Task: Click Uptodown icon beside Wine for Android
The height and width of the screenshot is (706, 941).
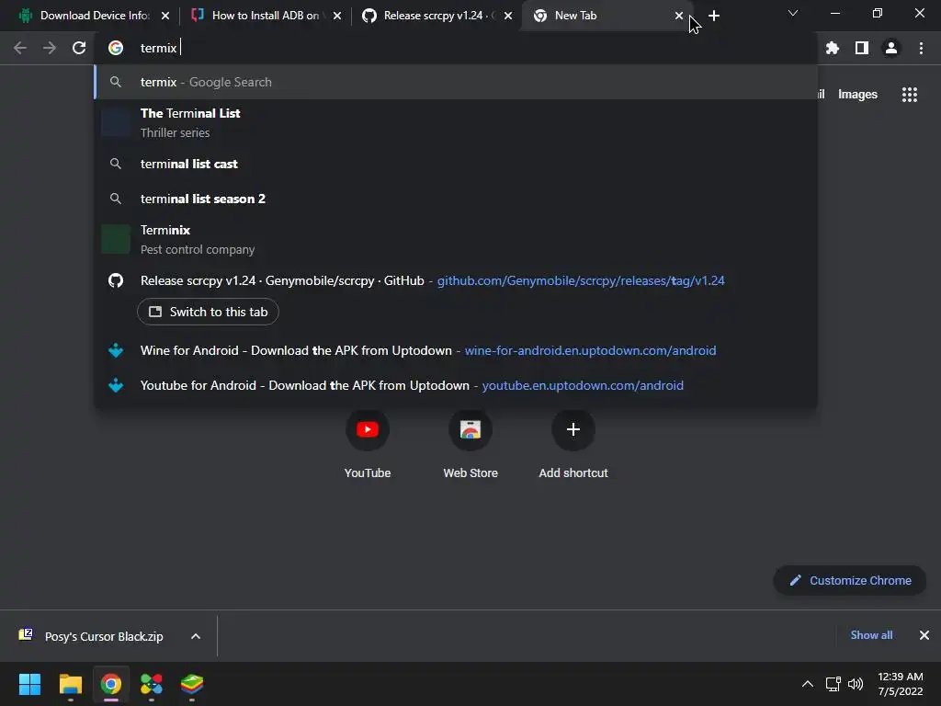Action: [116, 350]
